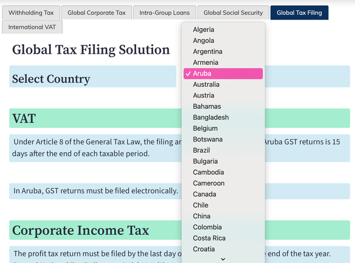Image resolution: width=355 pixels, height=263 pixels.
Task: Pick Cambodia from the country list
Action: [223, 172]
